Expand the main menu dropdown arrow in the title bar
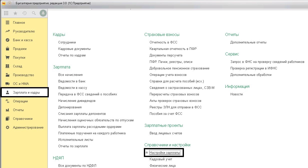 point(10,3)
